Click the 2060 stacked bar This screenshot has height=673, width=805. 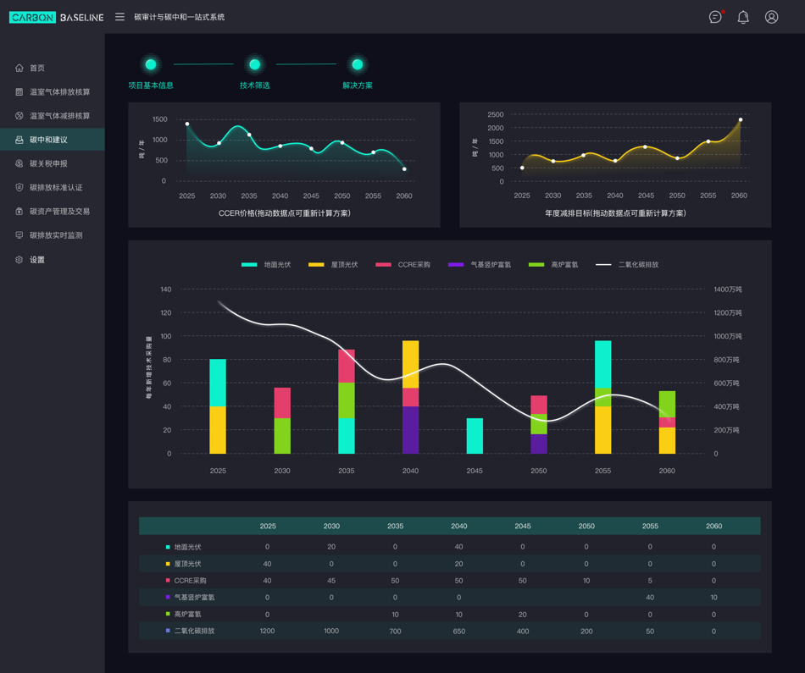point(667,422)
